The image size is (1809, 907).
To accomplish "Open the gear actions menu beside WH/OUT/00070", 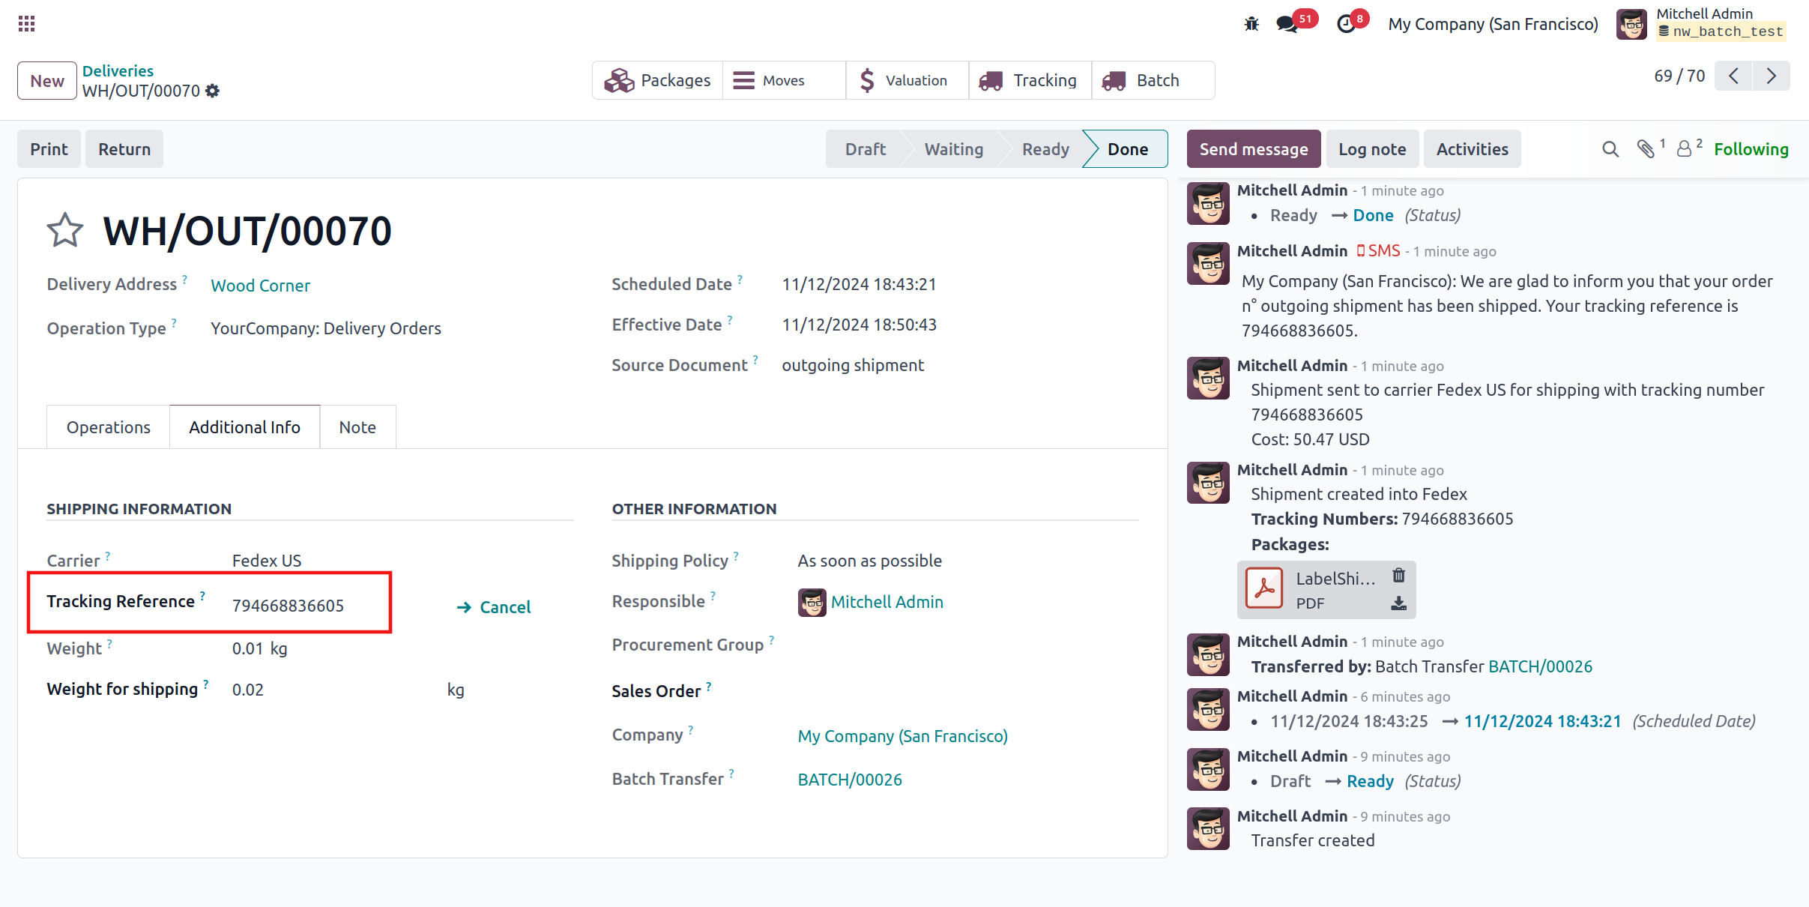I will [x=213, y=91].
